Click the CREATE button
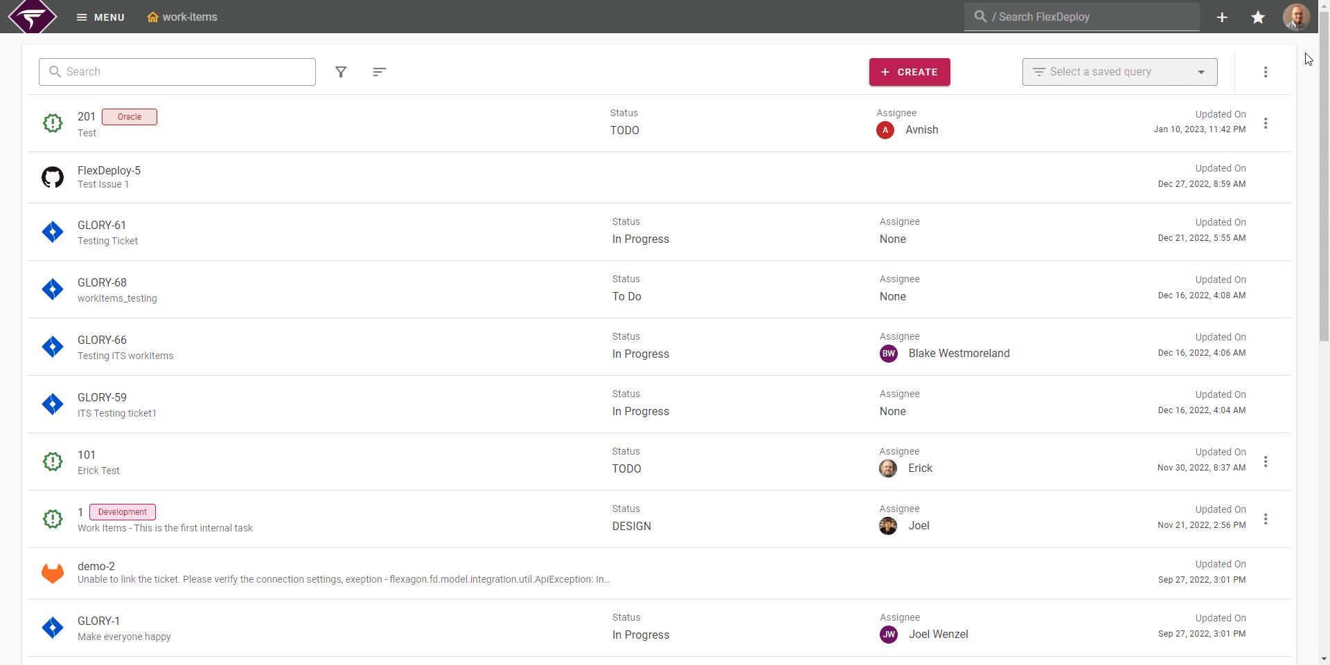Image resolution: width=1330 pixels, height=665 pixels. click(910, 72)
